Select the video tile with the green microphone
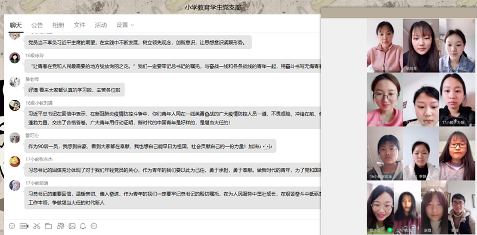Image resolution: width=477 pixels, height=235 pixels. coord(380,208)
